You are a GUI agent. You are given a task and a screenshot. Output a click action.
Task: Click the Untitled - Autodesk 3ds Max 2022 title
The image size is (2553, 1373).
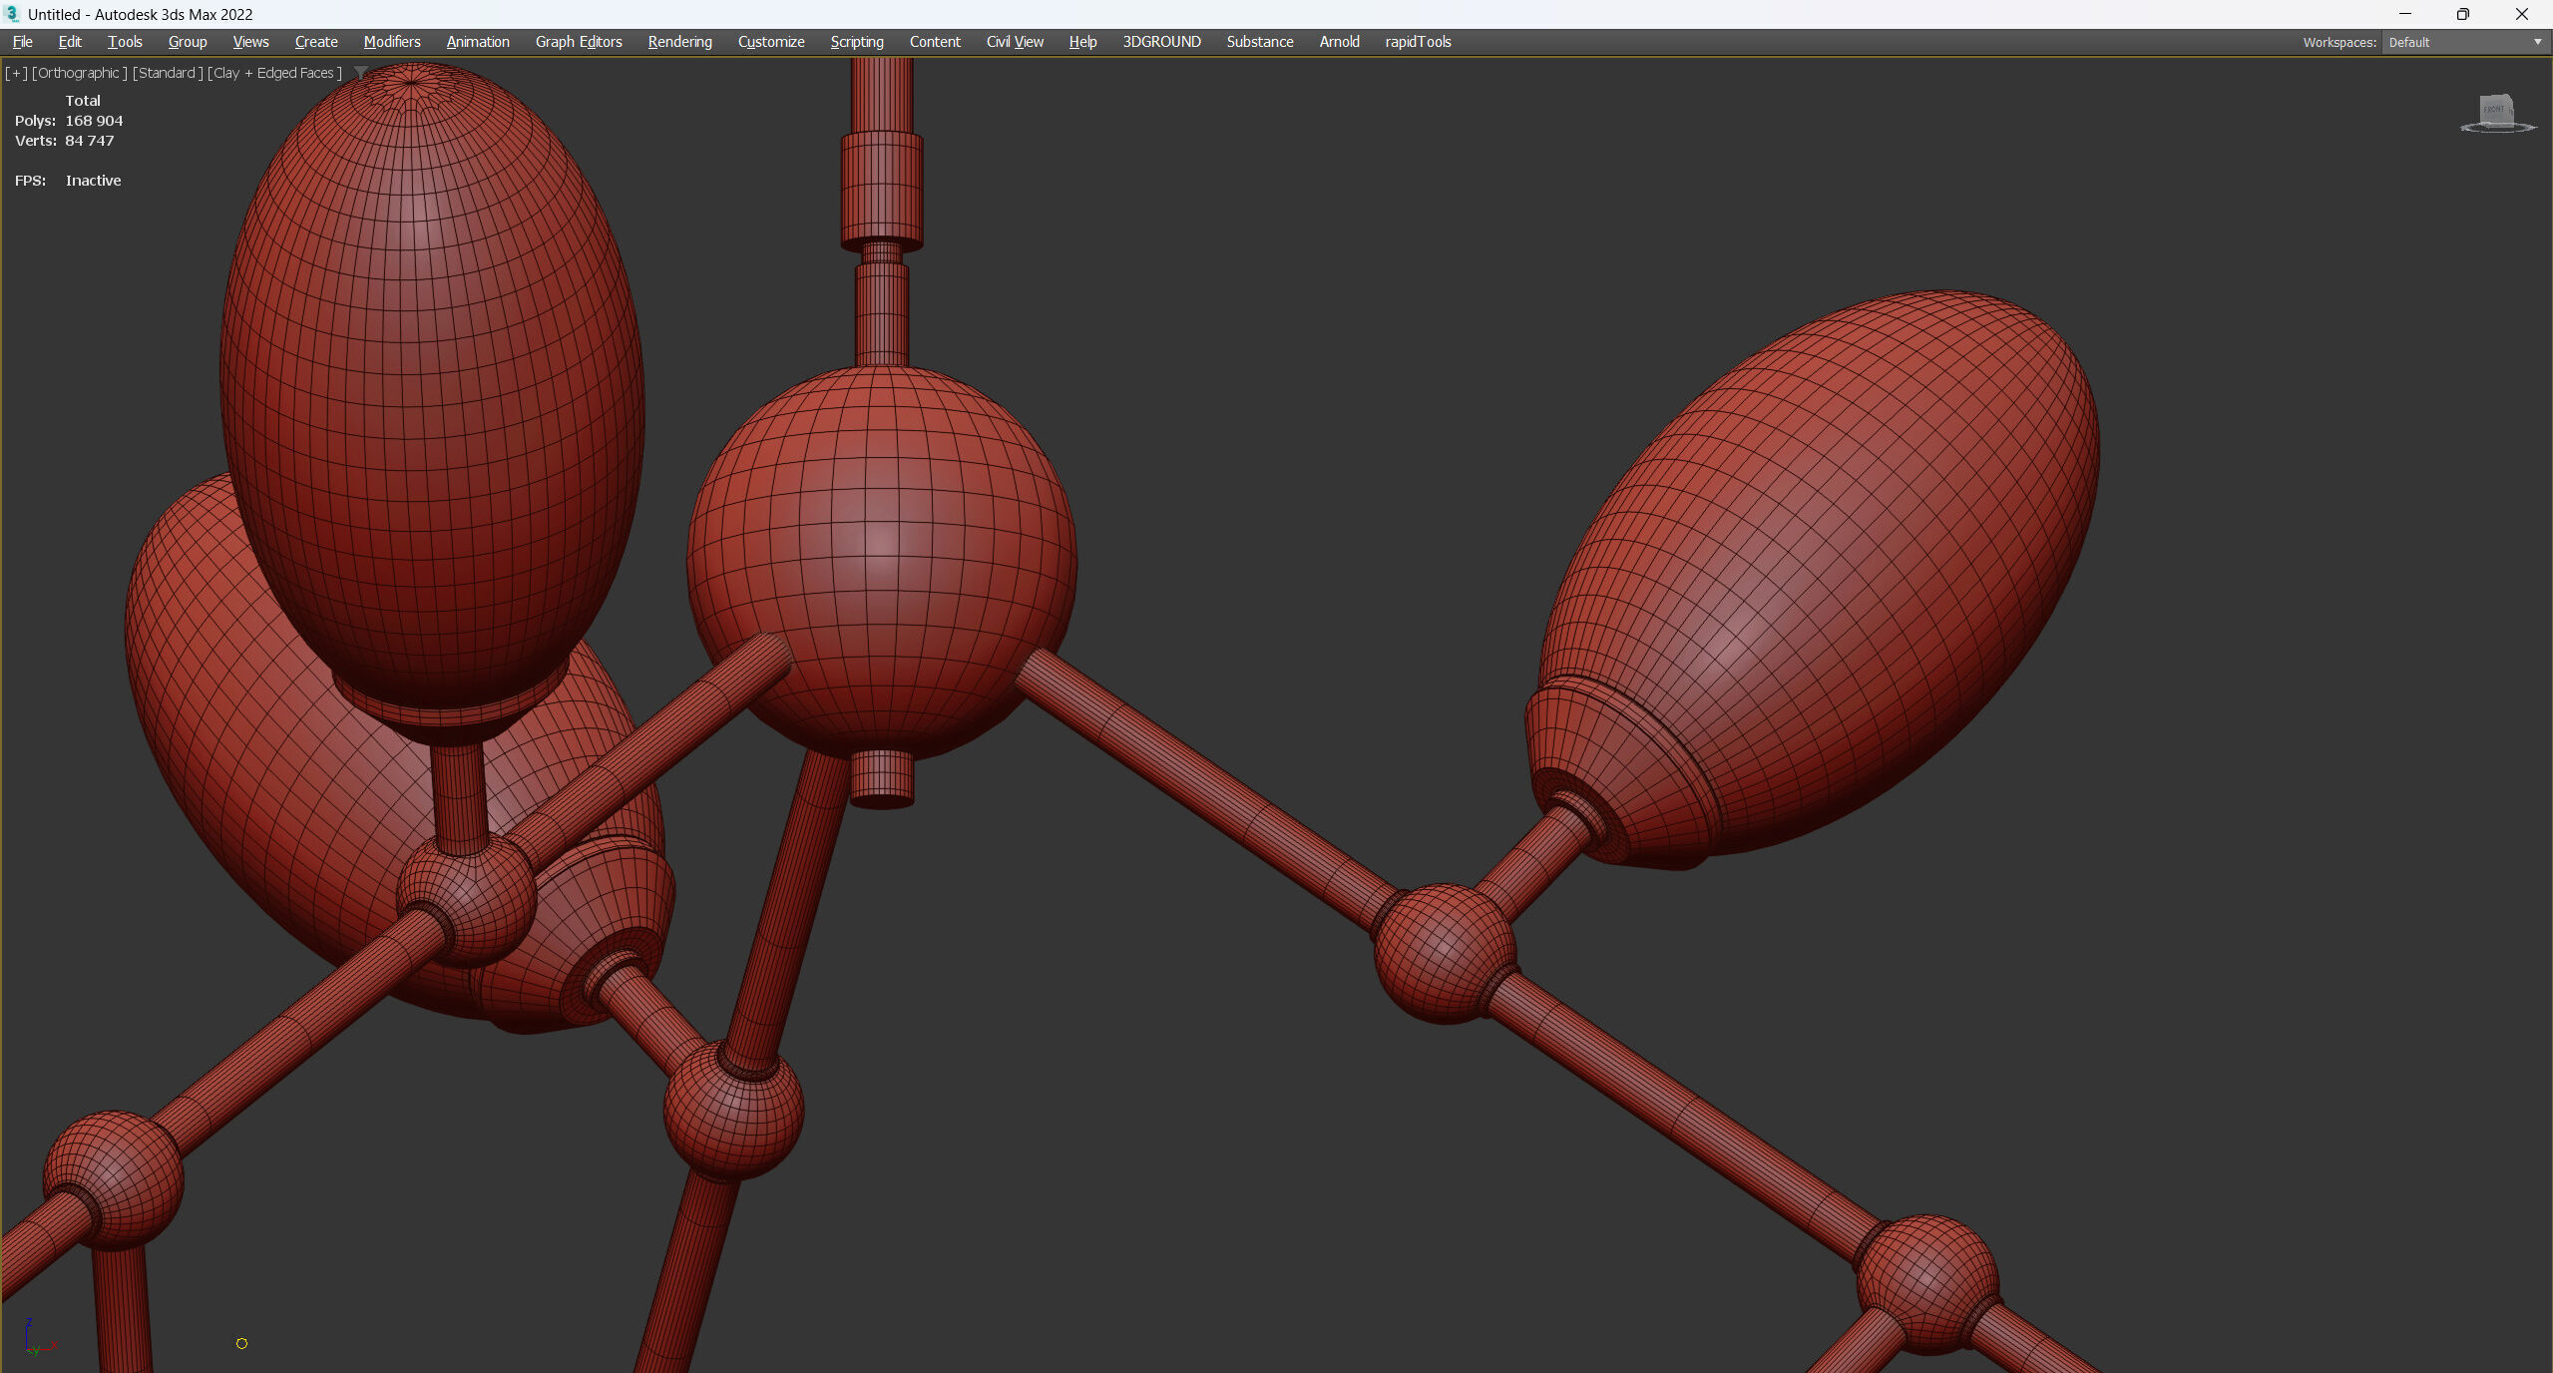141,14
